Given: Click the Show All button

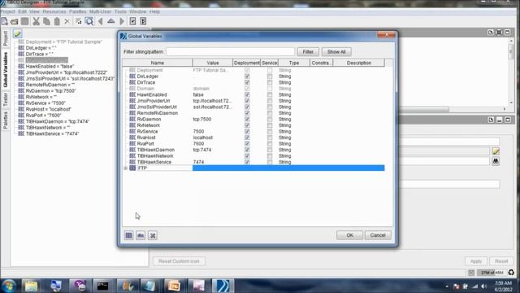Looking at the screenshot, I should (x=336, y=52).
